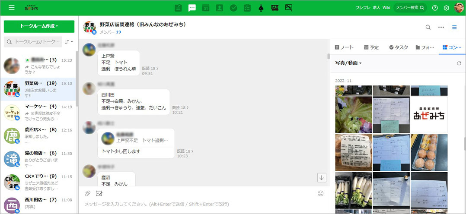Open the sort order dropdown beside search
The height and width of the screenshot is (214, 466).
(x=69, y=42)
